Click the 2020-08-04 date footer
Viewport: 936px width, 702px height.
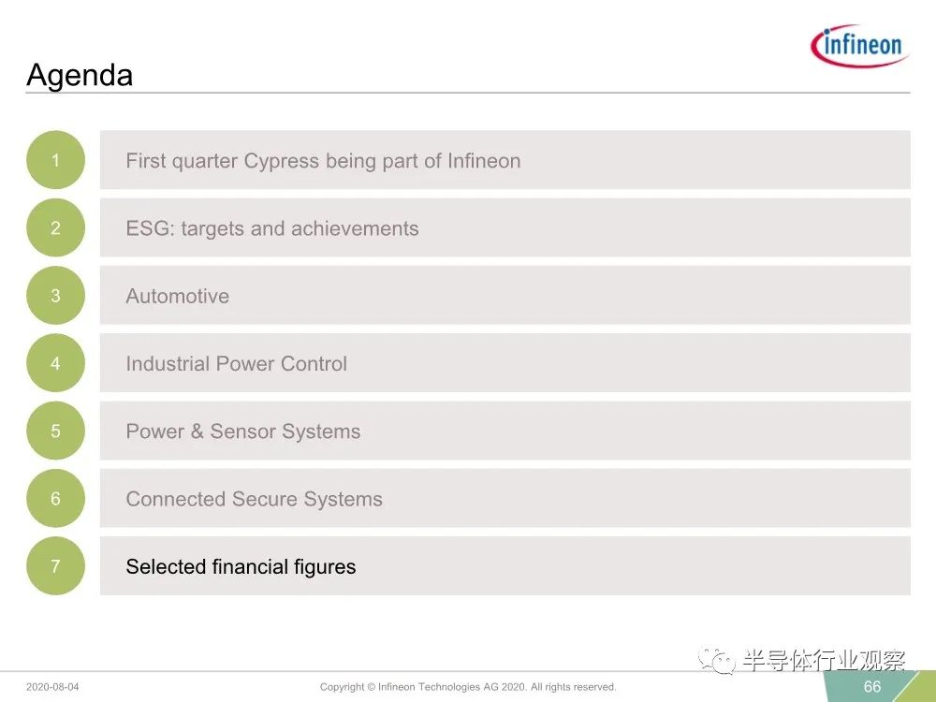point(52,687)
